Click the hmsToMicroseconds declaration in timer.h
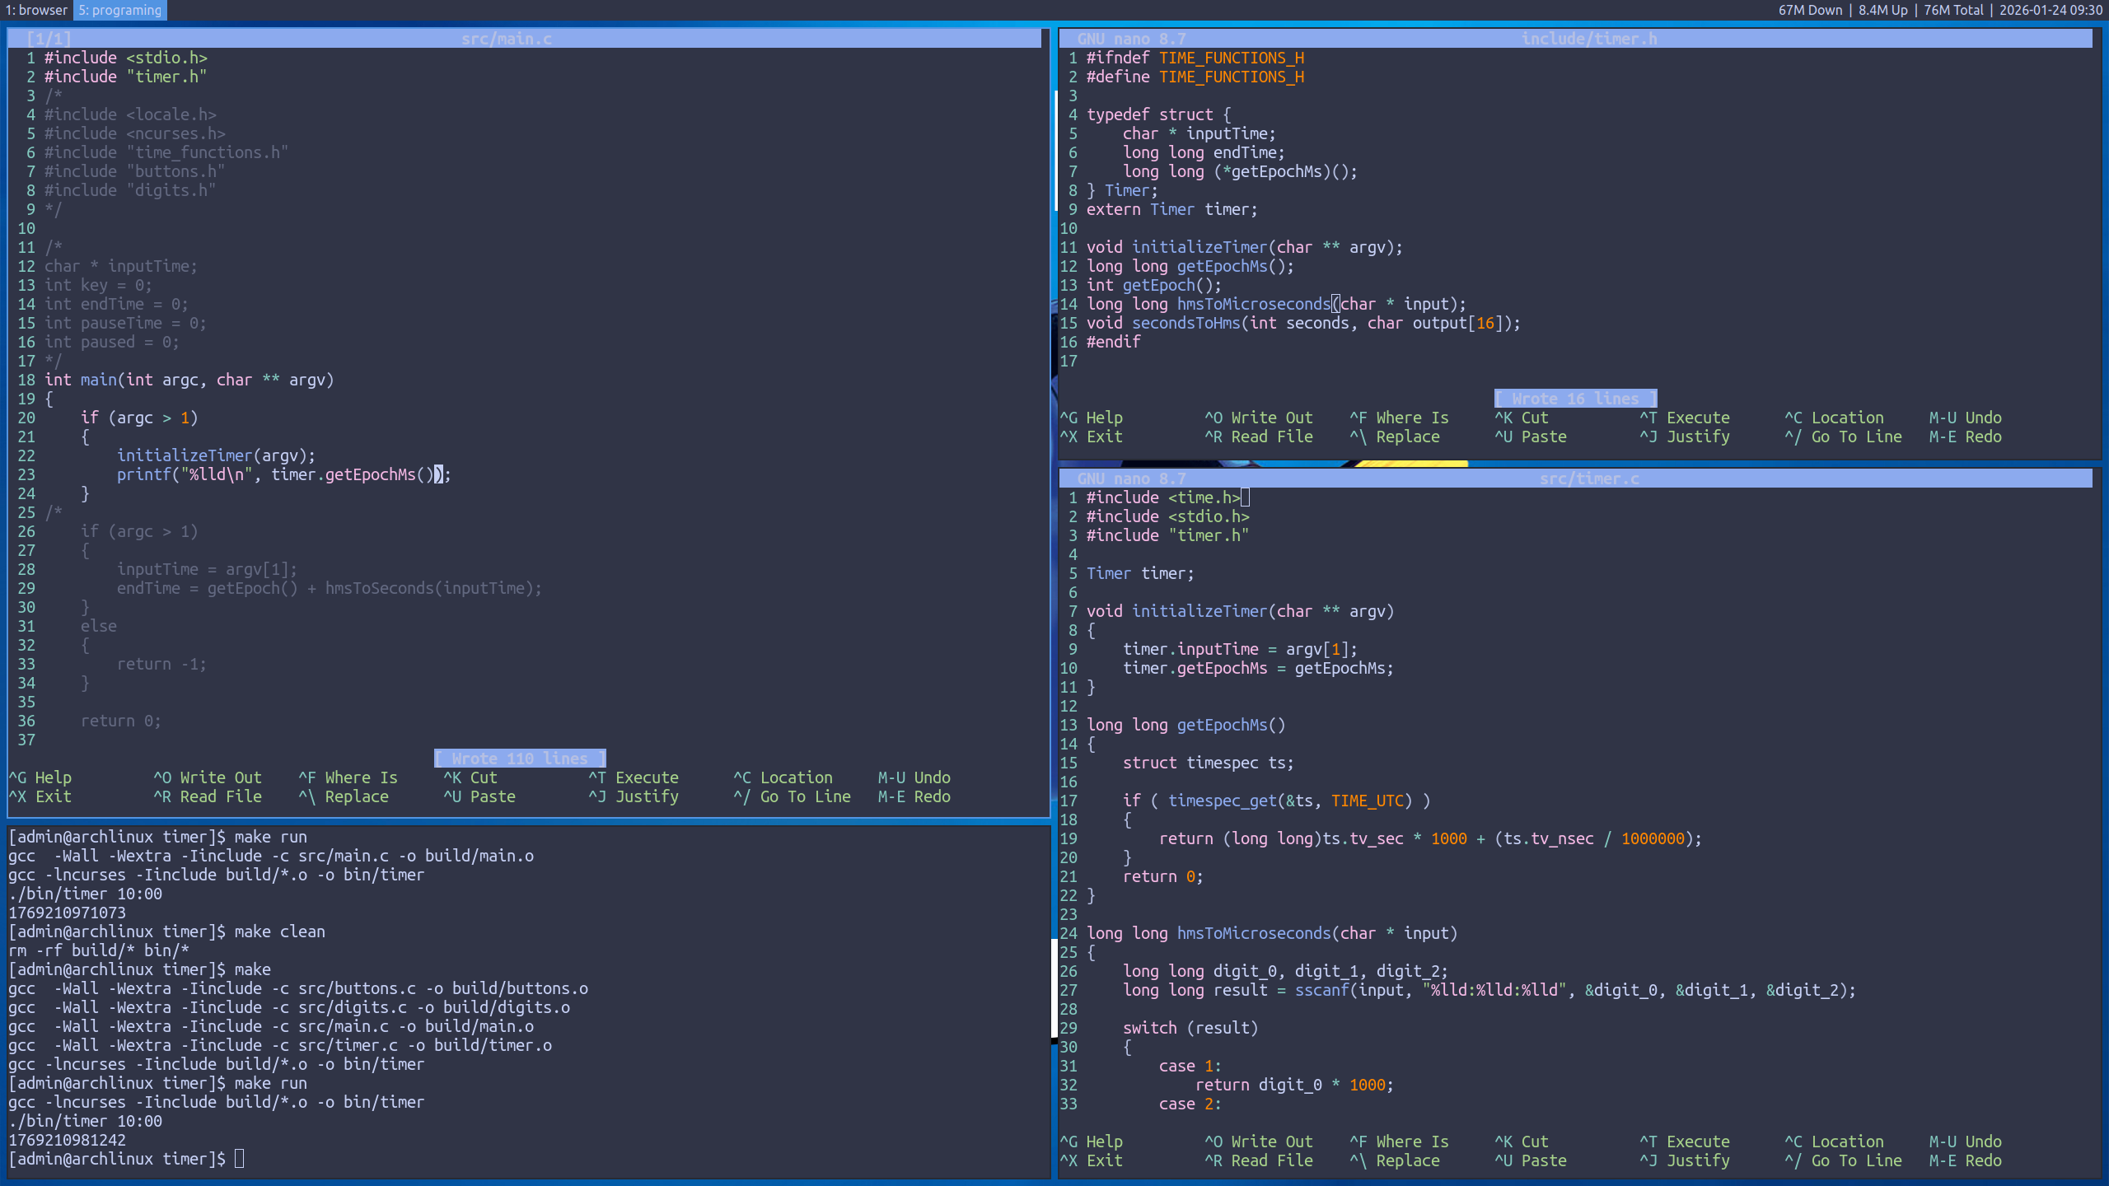 click(x=1252, y=304)
